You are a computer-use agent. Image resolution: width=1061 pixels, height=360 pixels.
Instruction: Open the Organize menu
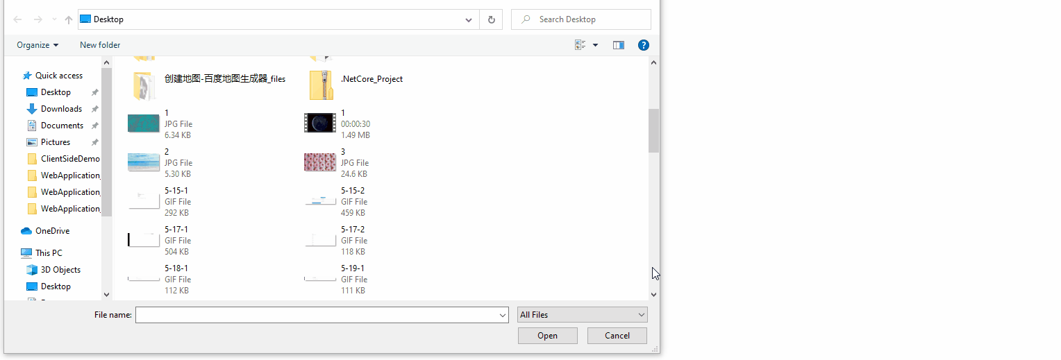pos(37,45)
